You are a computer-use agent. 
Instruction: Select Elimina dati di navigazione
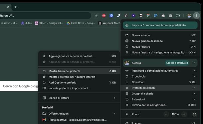[x=160, y=105]
